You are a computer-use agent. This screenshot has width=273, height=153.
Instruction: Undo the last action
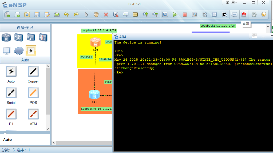pyautogui.click(x=66, y=14)
